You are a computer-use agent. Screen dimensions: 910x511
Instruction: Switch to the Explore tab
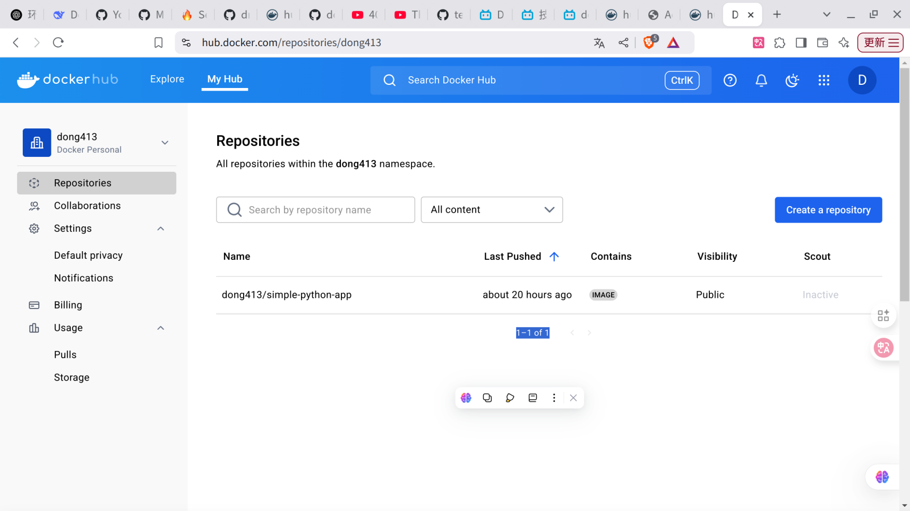(167, 79)
